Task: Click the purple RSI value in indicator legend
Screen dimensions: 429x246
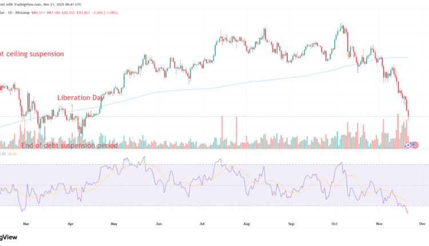Action: (x=3, y=154)
